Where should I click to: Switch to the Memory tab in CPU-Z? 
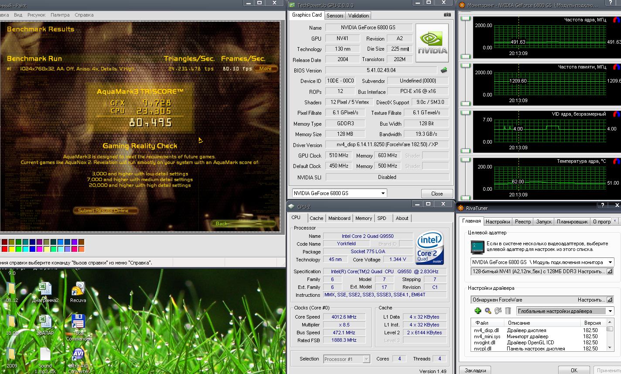pyautogui.click(x=364, y=218)
